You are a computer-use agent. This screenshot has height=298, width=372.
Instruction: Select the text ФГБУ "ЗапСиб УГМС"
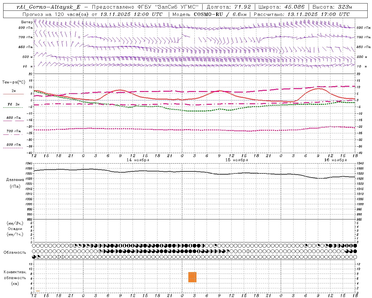168,7
